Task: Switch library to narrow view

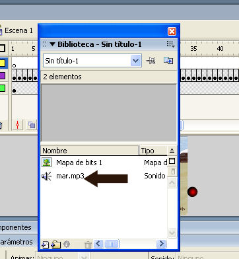Action: coord(173,172)
